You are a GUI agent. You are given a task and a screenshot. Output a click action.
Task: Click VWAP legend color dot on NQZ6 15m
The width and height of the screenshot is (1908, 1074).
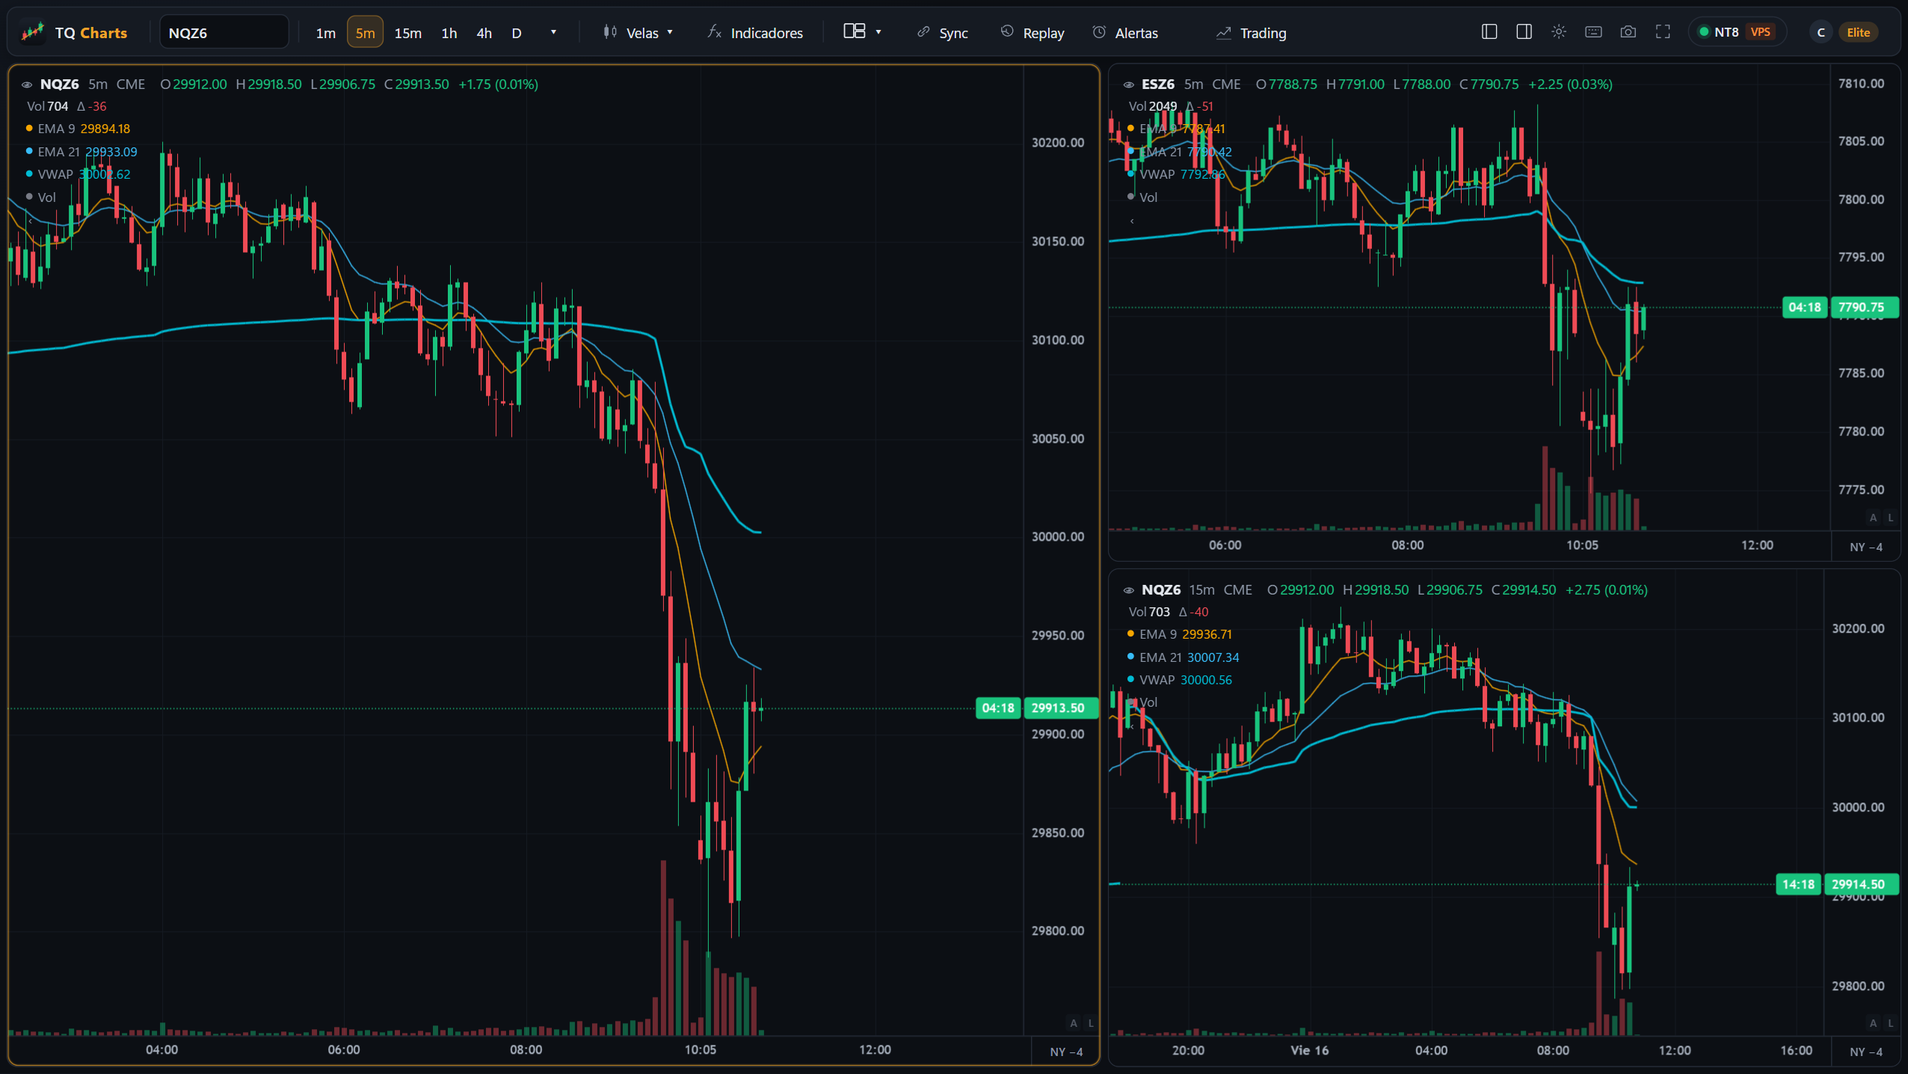click(1130, 680)
